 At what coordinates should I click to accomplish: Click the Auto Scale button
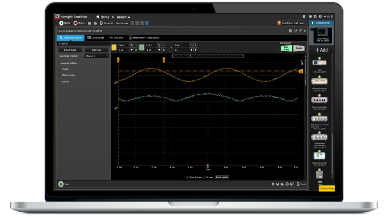pyautogui.click(x=97, y=50)
